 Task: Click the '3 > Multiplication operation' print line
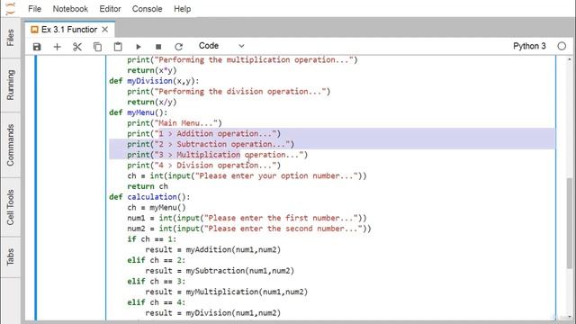[x=218, y=155]
